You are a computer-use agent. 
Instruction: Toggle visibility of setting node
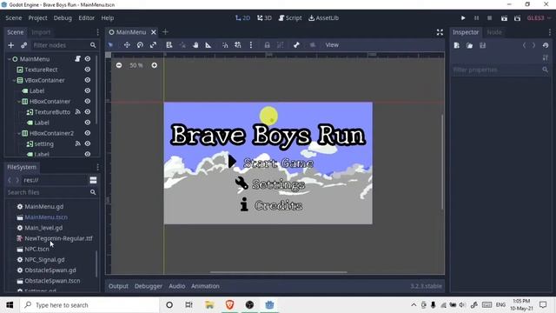tap(88, 143)
